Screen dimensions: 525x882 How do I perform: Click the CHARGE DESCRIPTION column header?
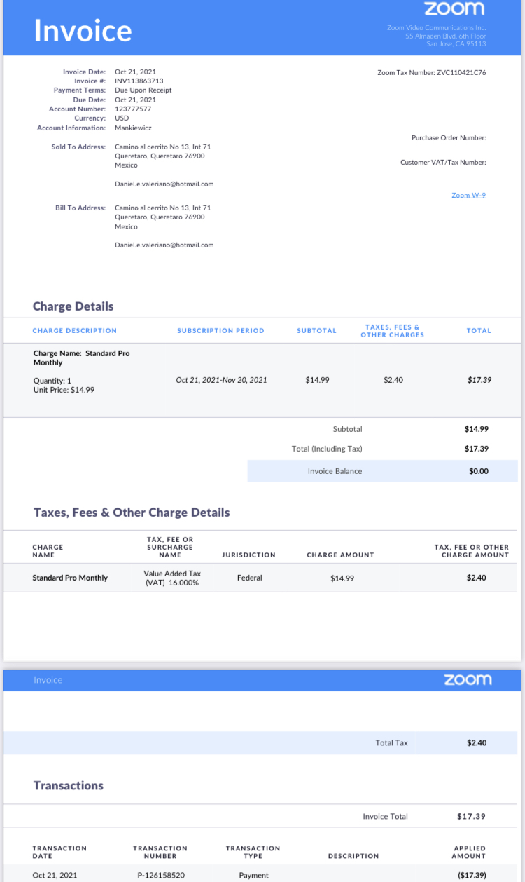75,330
